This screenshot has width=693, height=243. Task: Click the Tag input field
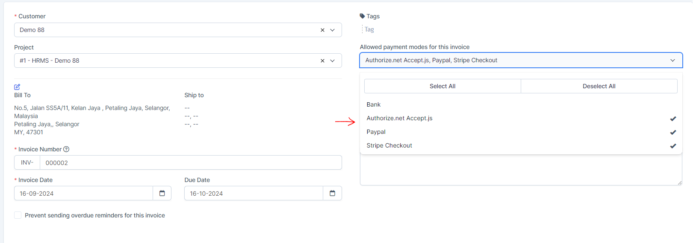[x=385, y=29]
